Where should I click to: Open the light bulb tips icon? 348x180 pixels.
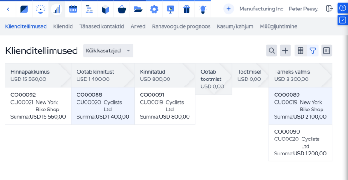(203, 9)
